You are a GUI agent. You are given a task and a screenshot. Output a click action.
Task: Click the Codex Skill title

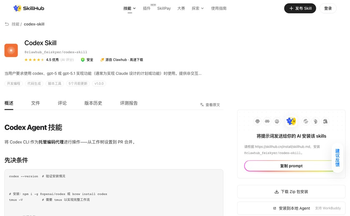40,43
